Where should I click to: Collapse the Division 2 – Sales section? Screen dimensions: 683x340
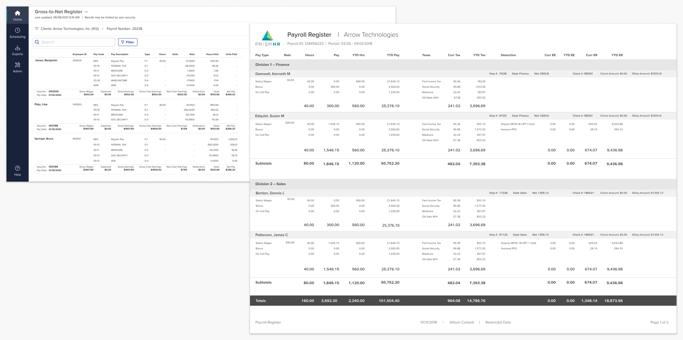[x=270, y=184]
